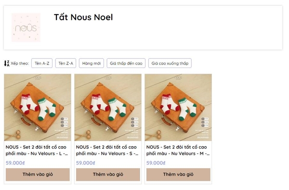Viewport: 289px width, 190px height.
Task: Open the Nu Velours L product title link
Action: [37, 150]
